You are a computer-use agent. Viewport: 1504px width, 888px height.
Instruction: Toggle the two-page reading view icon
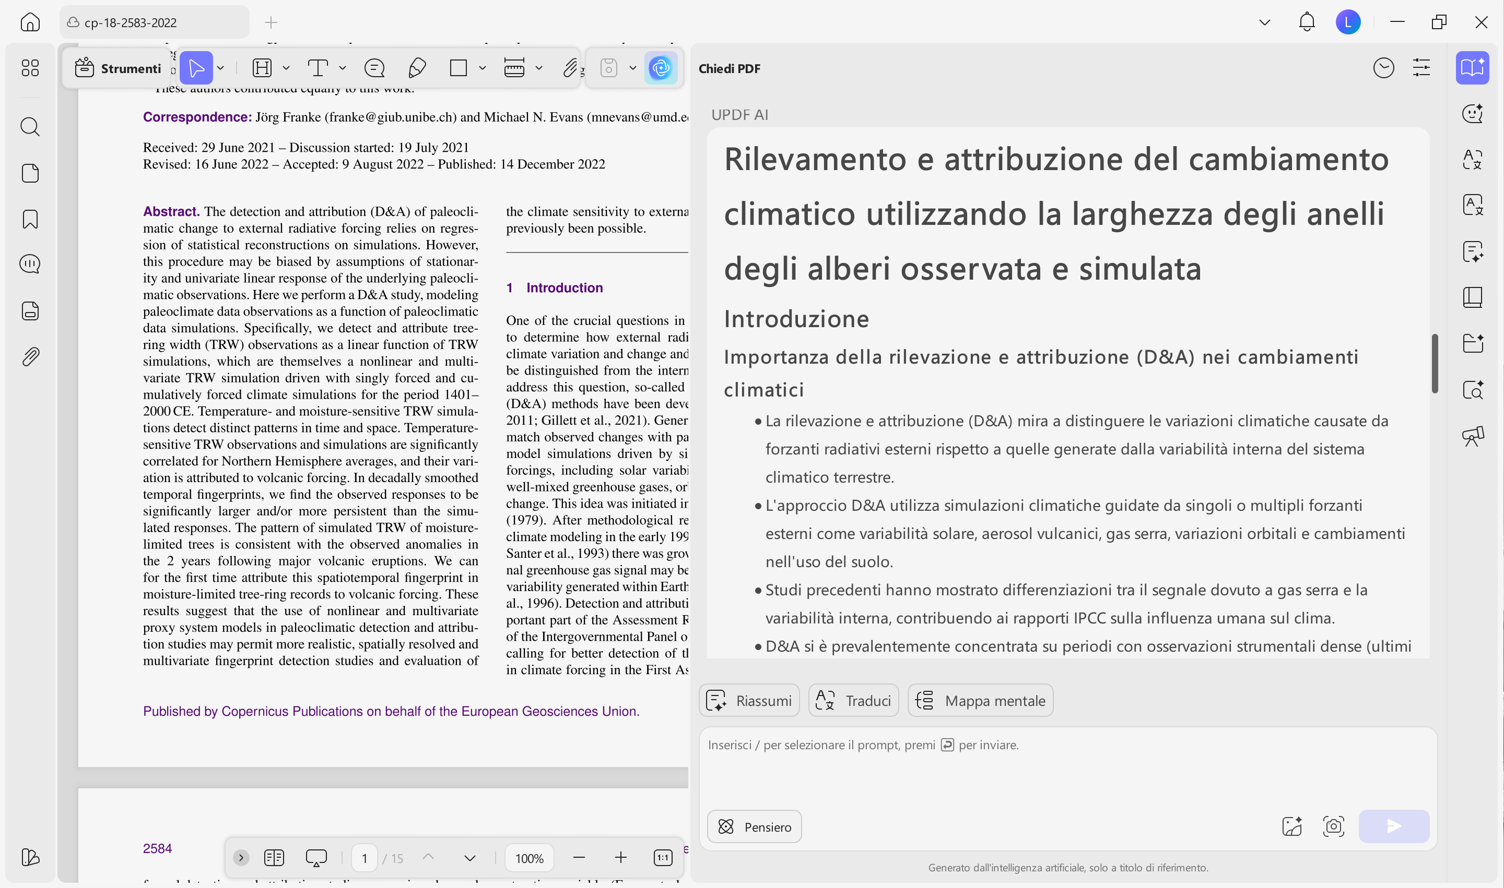point(274,858)
